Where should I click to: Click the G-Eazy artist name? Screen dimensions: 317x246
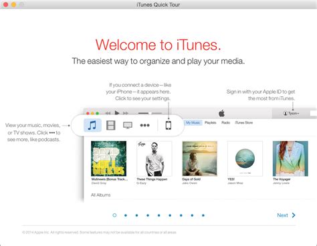click(x=141, y=183)
